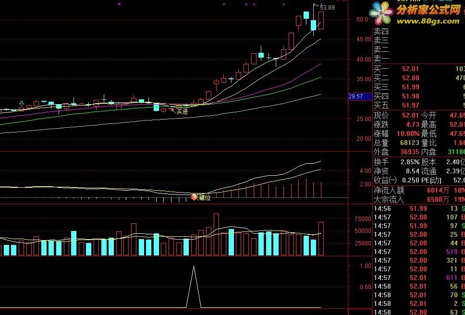Click the 买进 buy signal label
Viewport: 465px width, 315px height.
click(x=182, y=112)
